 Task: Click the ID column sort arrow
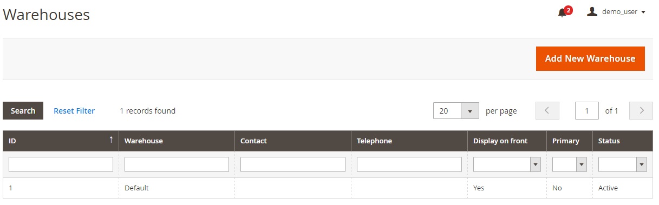111,140
